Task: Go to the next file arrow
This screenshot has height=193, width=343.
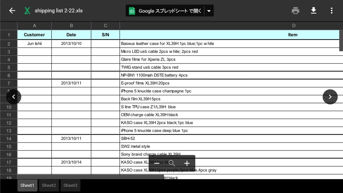Action: (330, 97)
